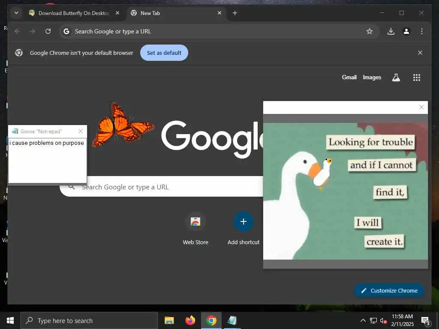Image resolution: width=439 pixels, height=329 pixels.
Task: Close the goose meme image window
Action: [x=421, y=107]
